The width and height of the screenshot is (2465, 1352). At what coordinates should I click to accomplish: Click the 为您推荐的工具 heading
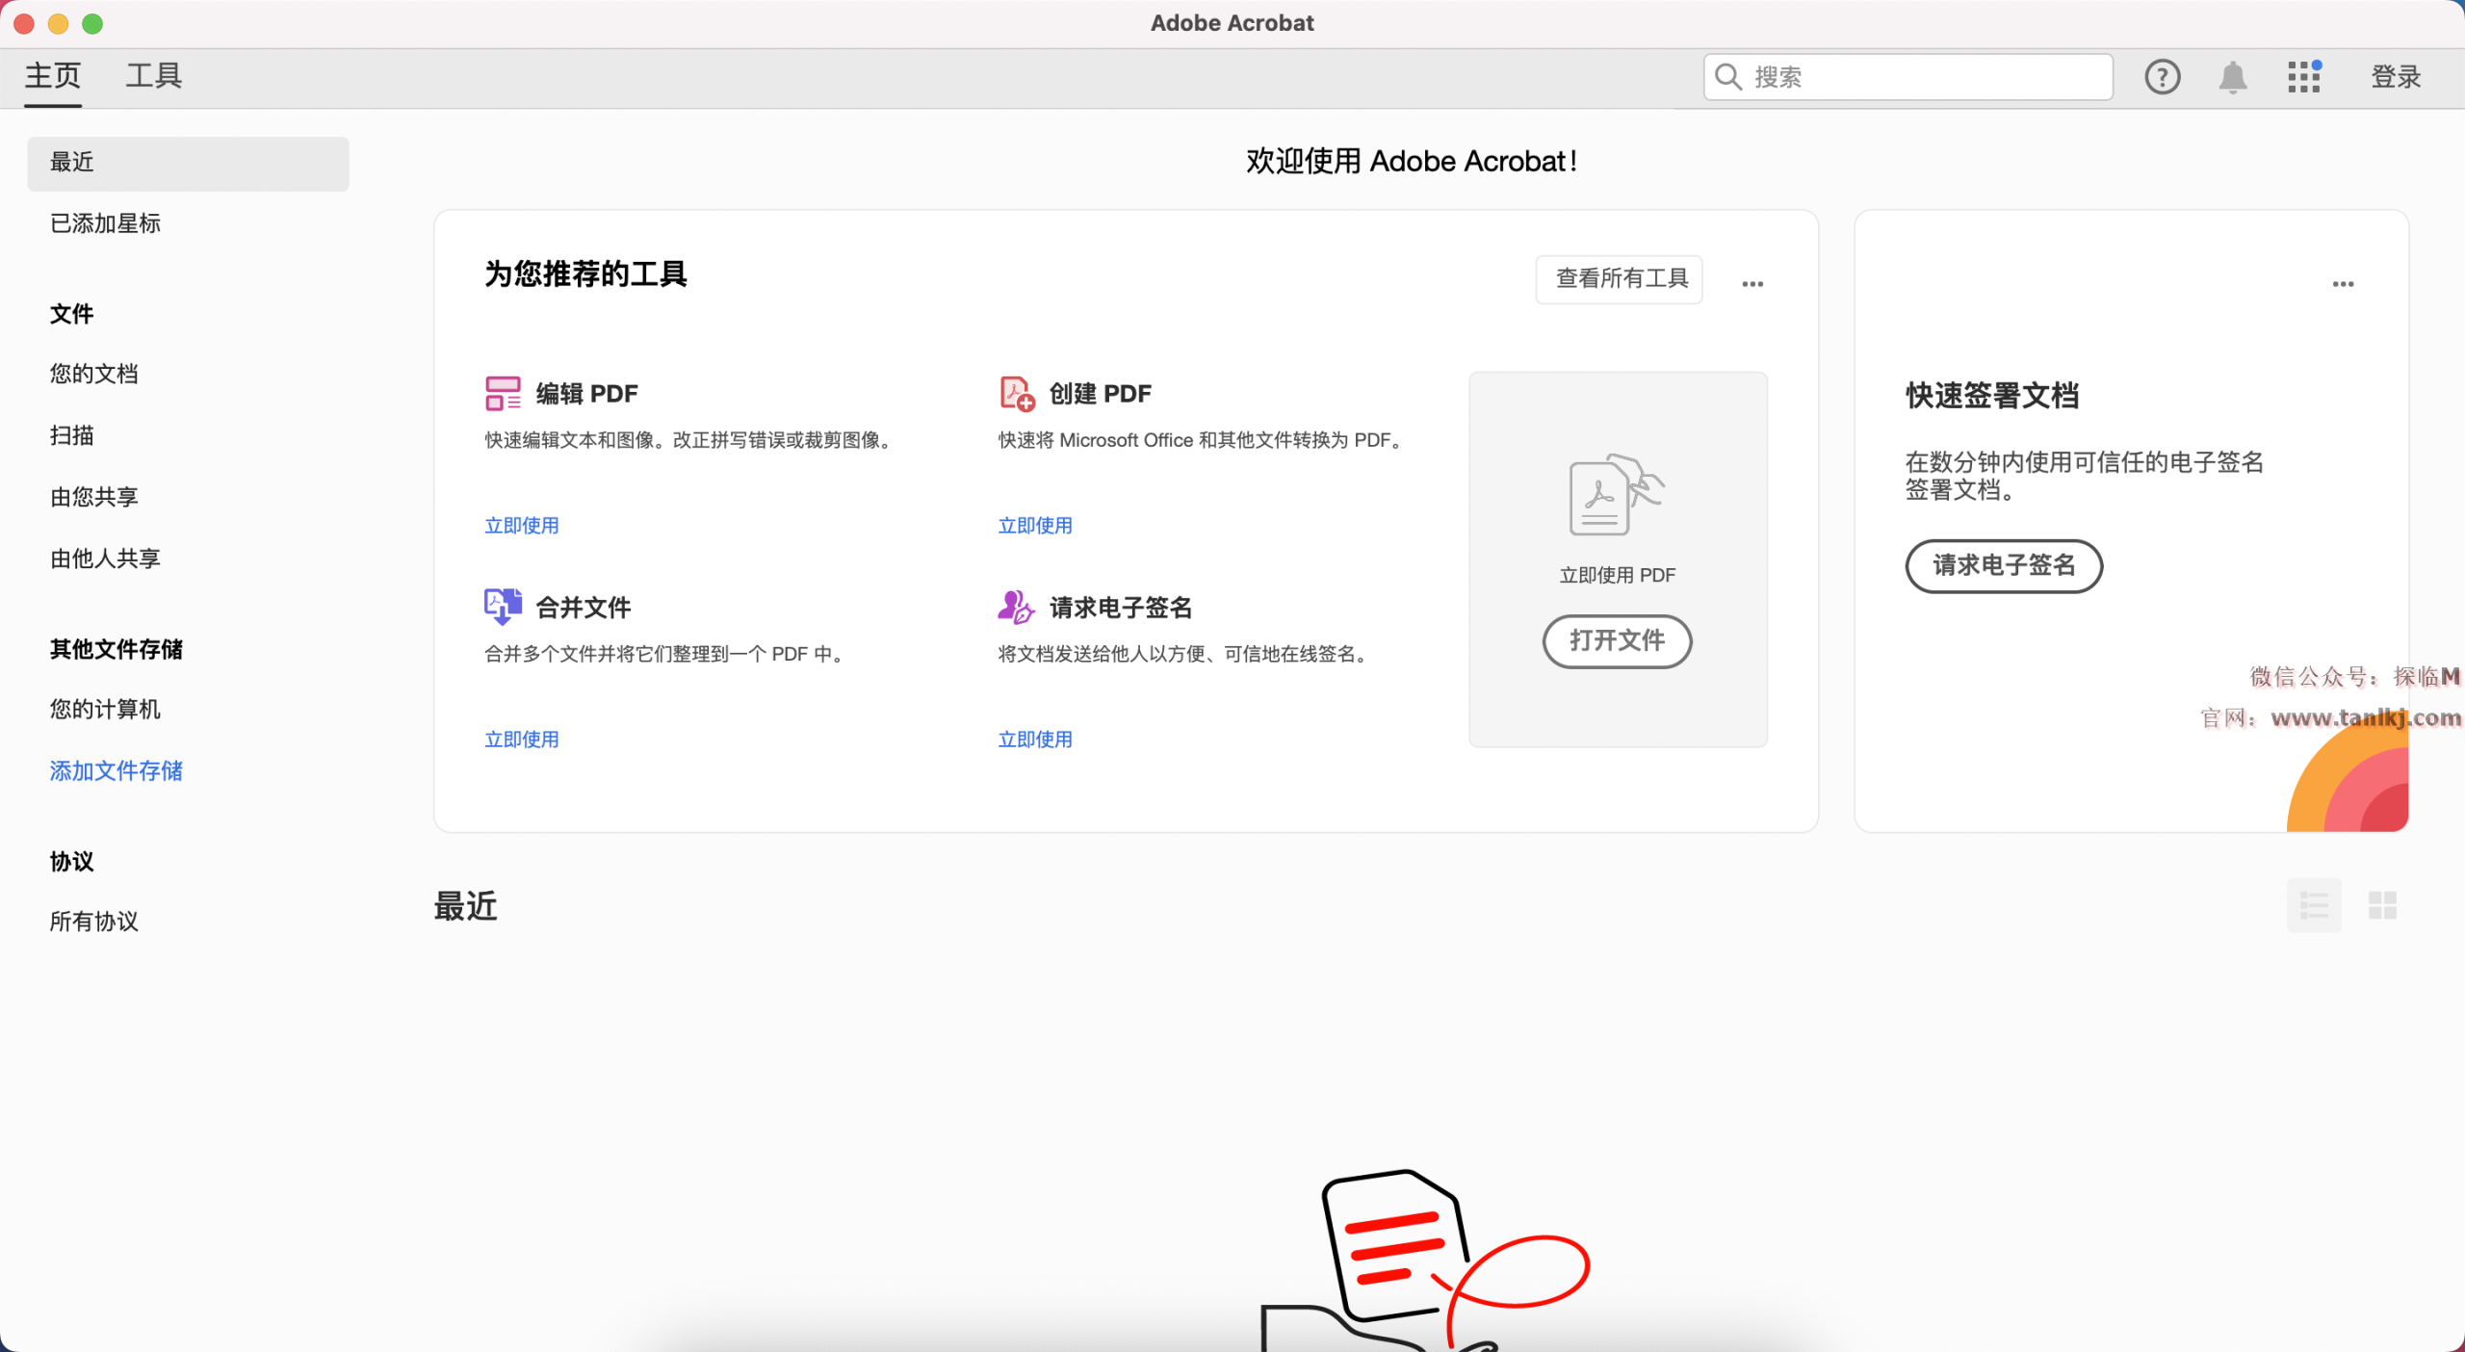tap(585, 274)
